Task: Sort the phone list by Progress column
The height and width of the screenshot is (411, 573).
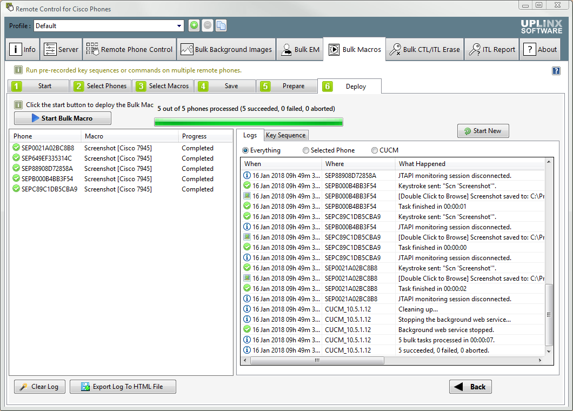Action: (x=205, y=136)
